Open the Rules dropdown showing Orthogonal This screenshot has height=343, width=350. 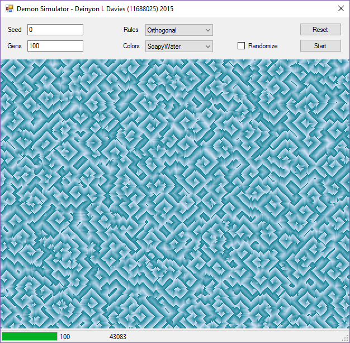point(179,30)
